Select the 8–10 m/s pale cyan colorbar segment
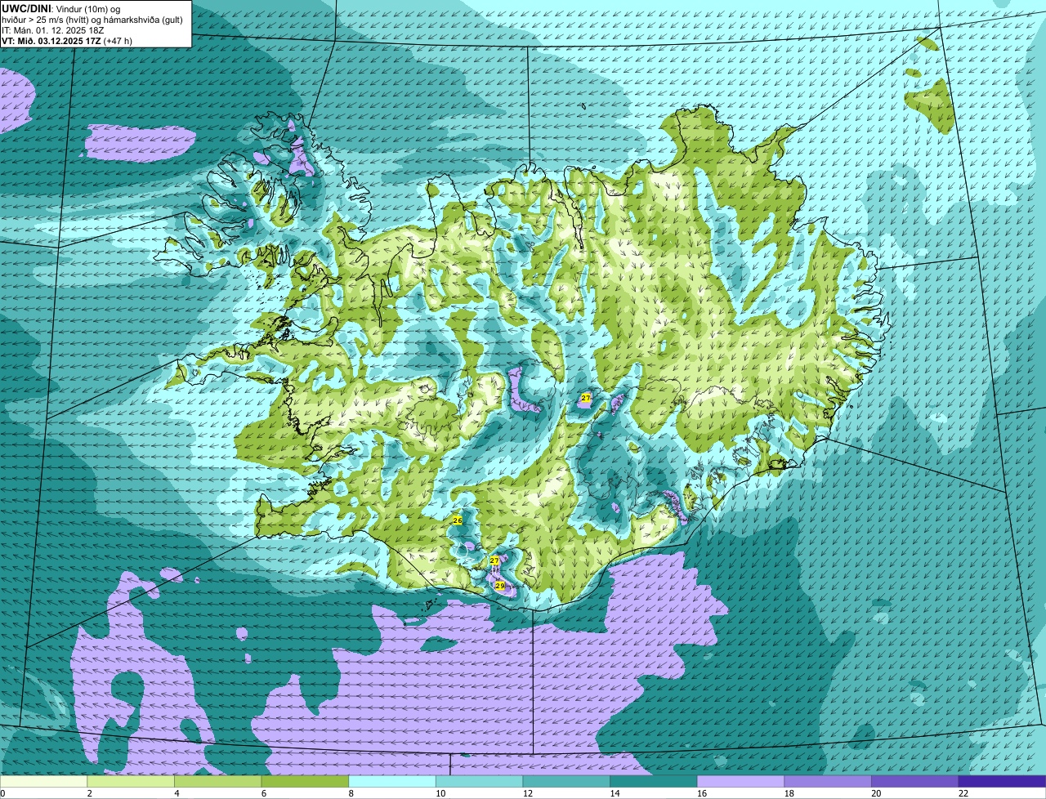 coord(392,781)
